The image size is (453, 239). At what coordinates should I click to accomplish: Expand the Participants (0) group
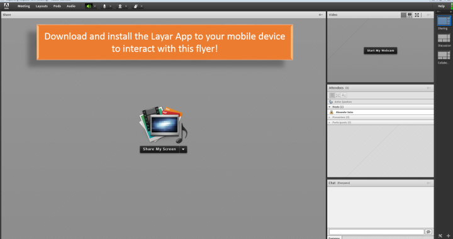(330, 123)
